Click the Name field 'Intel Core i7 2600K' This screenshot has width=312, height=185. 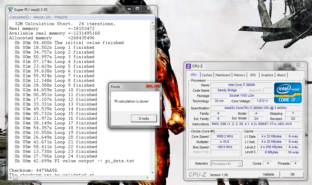[x=241, y=85]
